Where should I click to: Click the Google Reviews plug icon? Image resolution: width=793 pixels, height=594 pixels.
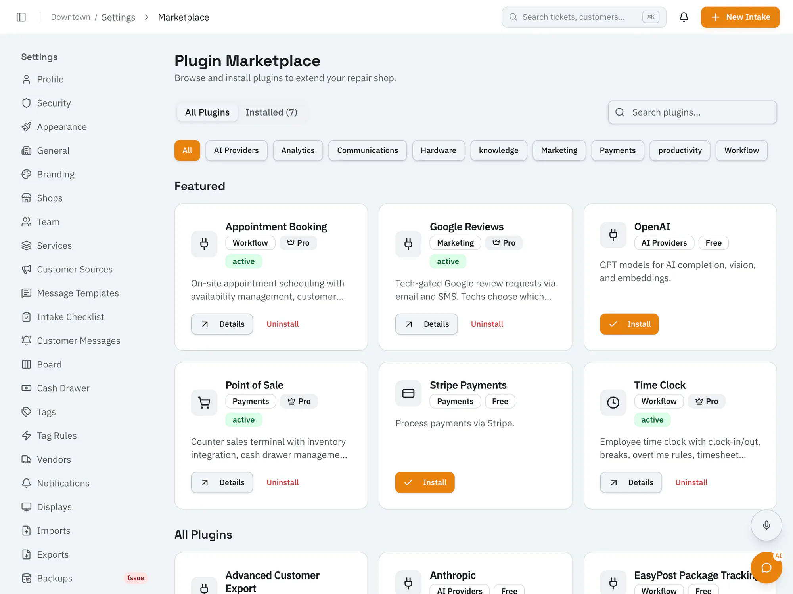(x=408, y=244)
